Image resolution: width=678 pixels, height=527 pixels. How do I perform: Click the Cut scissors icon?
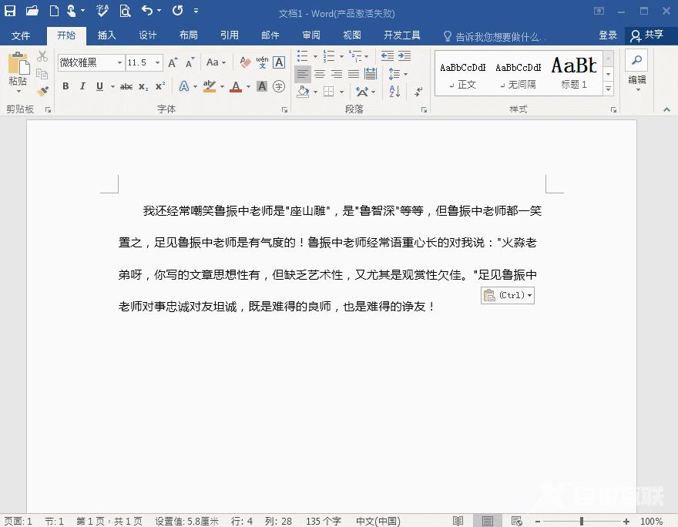coord(42,57)
